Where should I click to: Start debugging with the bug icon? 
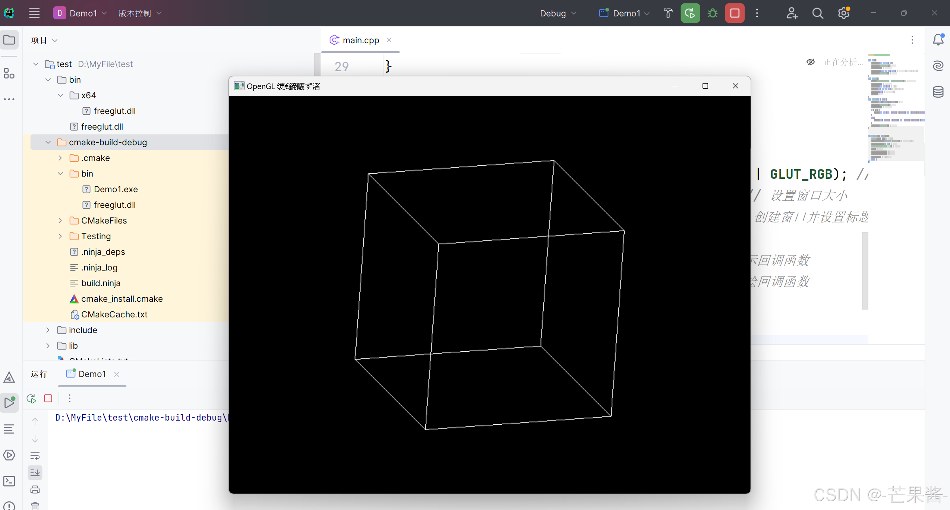click(x=713, y=13)
